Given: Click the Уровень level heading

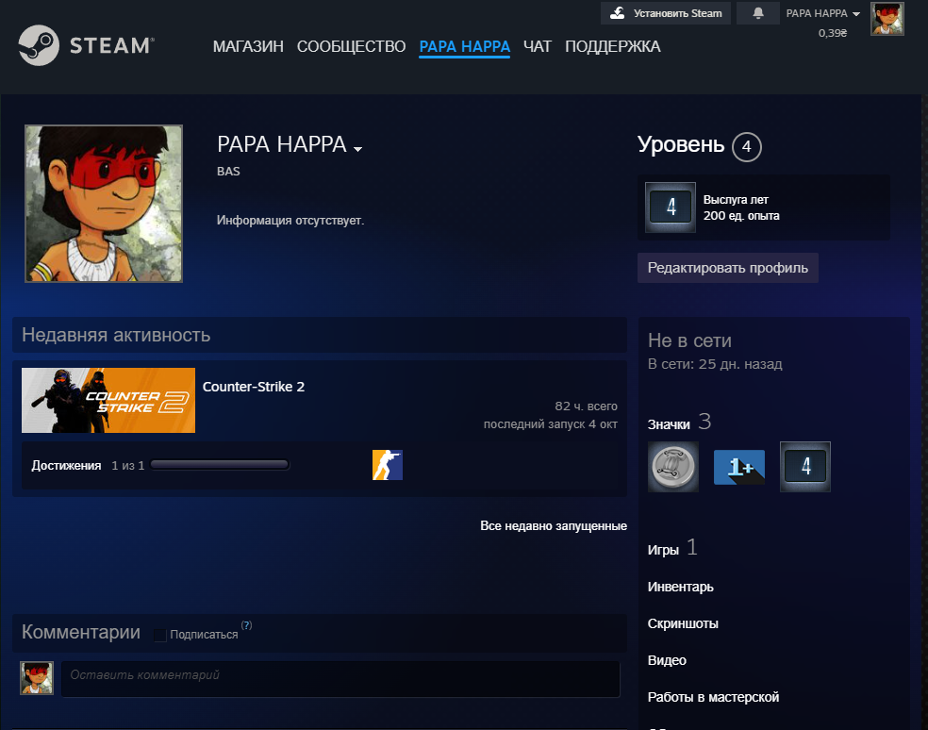Looking at the screenshot, I should tap(681, 144).
